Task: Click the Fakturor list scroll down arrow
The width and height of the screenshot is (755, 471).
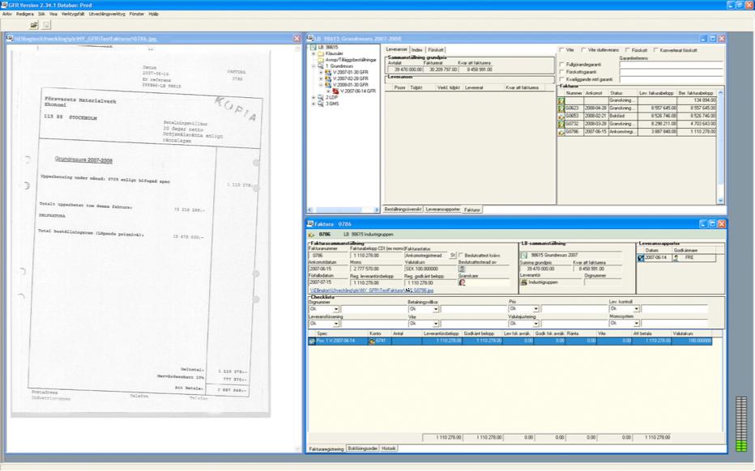Action: [x=720, y=201]
